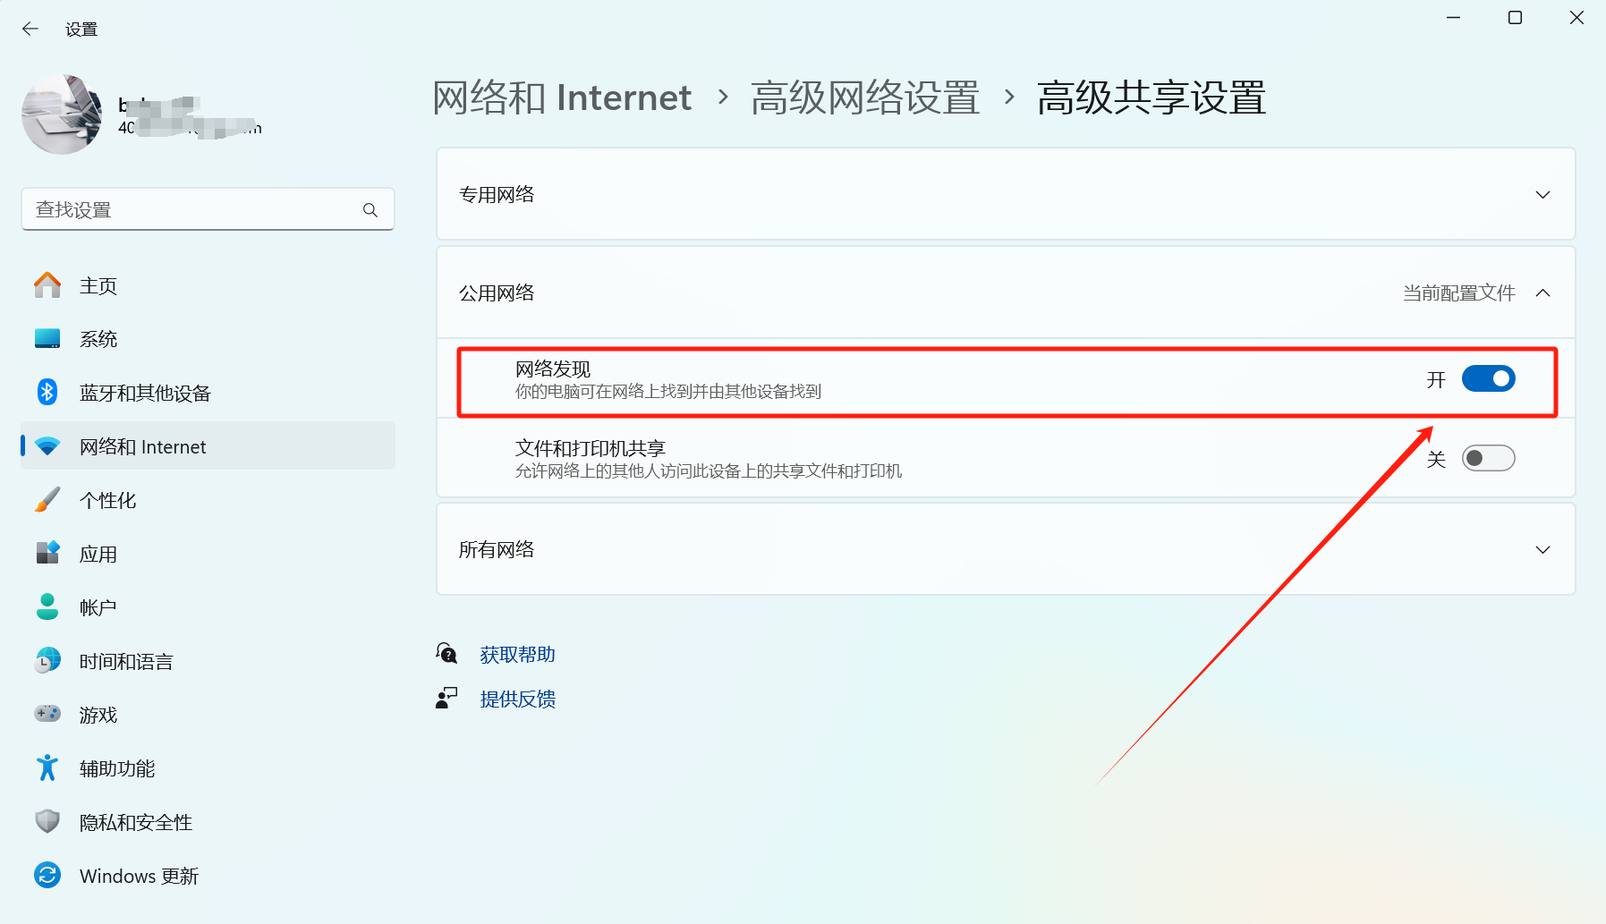The width and height of the screenshot is (1606, 924).
Task: Go to 隐私和安全性 settings
Action: pos(208,822)
